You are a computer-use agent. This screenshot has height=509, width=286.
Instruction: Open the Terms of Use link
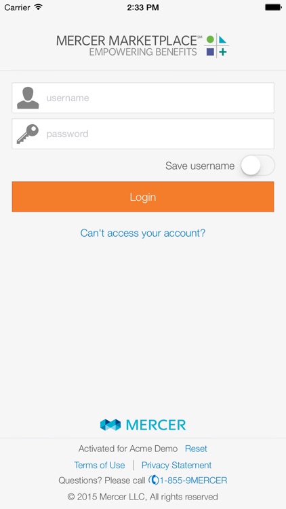(99, 465)
